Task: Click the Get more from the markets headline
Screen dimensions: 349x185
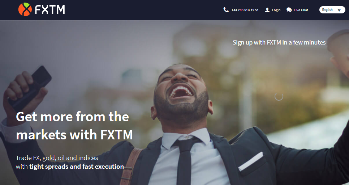Action: [74, 126]
